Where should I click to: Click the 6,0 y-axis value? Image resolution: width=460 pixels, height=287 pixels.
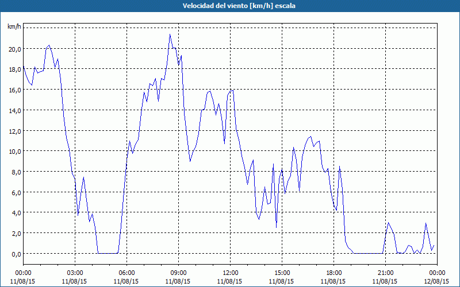(16, 193)
